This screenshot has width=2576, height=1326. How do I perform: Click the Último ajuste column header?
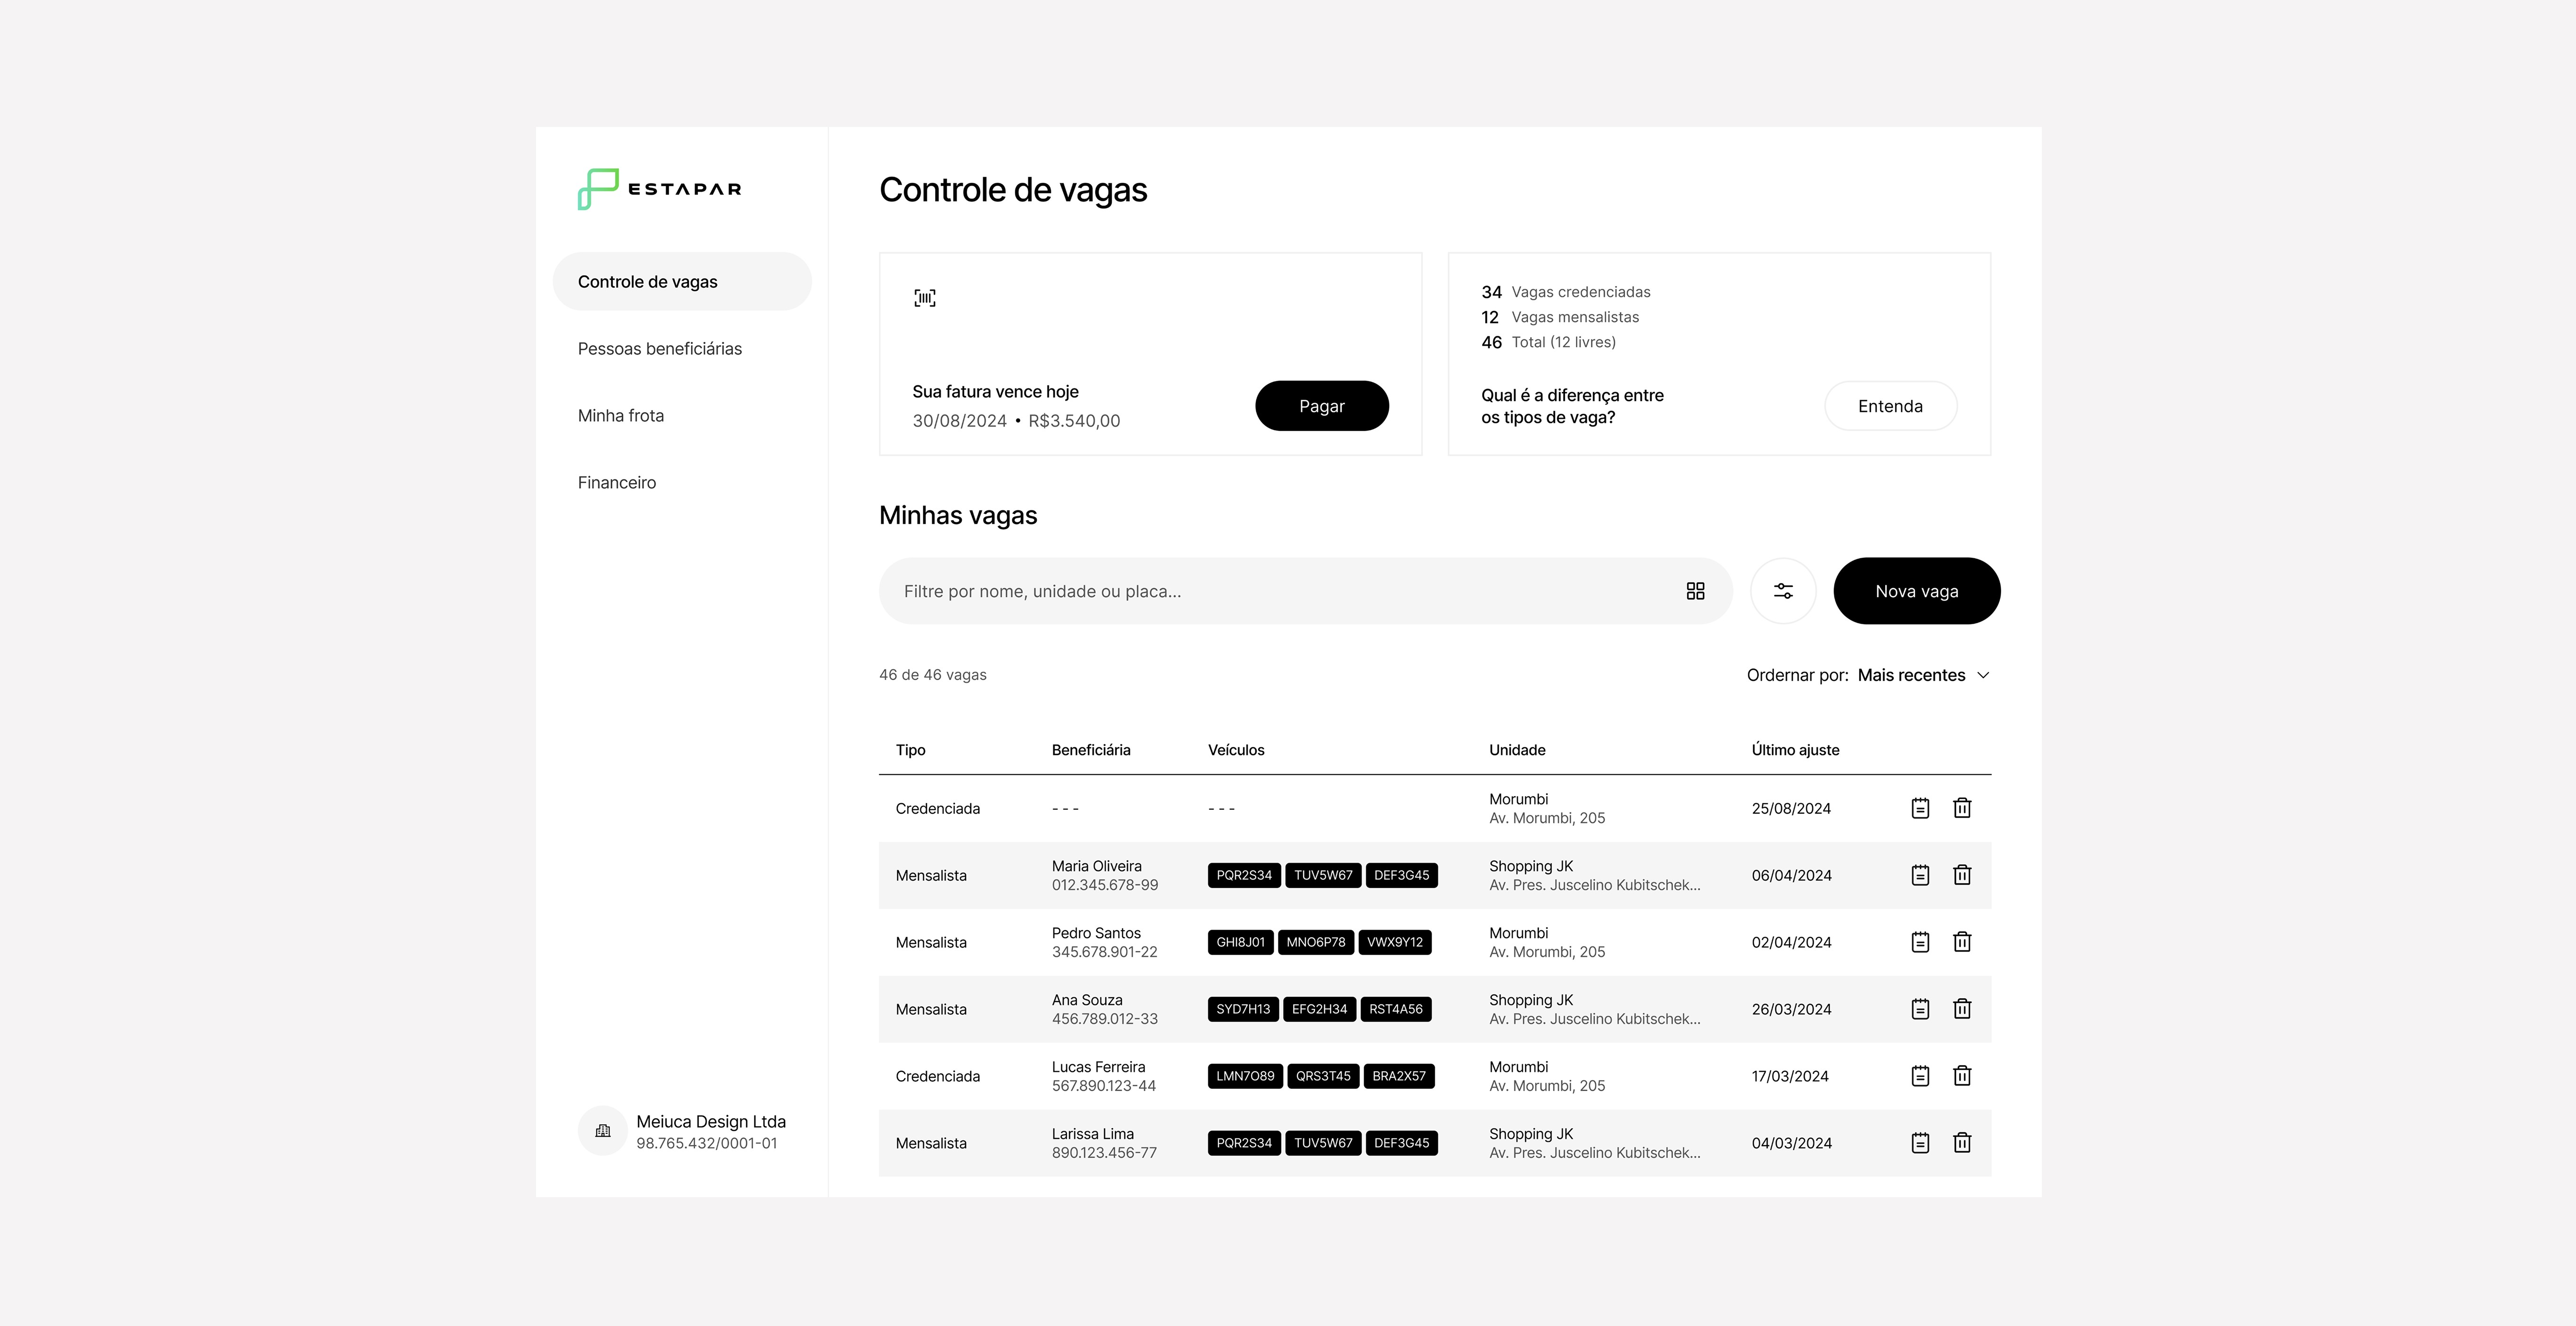(1795, 750)
